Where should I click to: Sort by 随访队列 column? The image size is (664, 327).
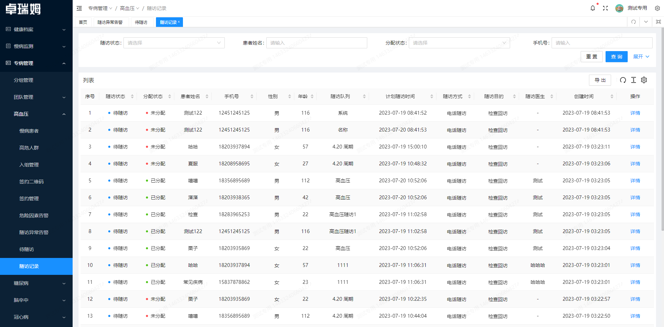click(x=364, y=96)
